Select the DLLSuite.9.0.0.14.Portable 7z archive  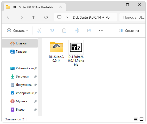[76, 47]
